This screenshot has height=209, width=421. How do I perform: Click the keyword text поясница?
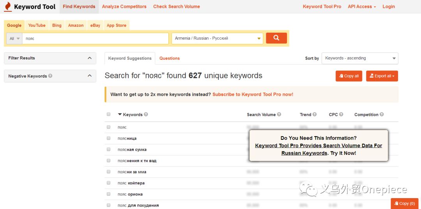tap(127, 138)
